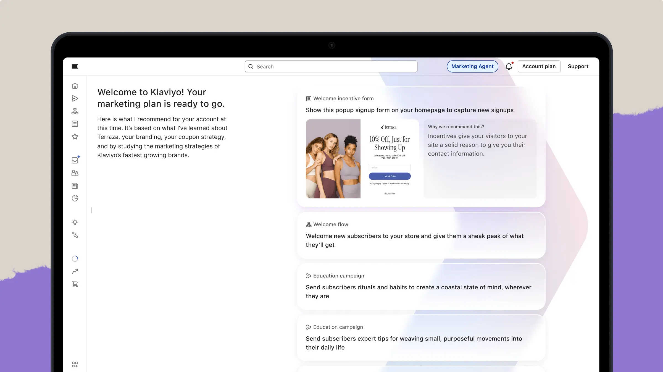Click campaign icon on expert tips card
This screenshot has height=372, width=663.
coord(309,327)
